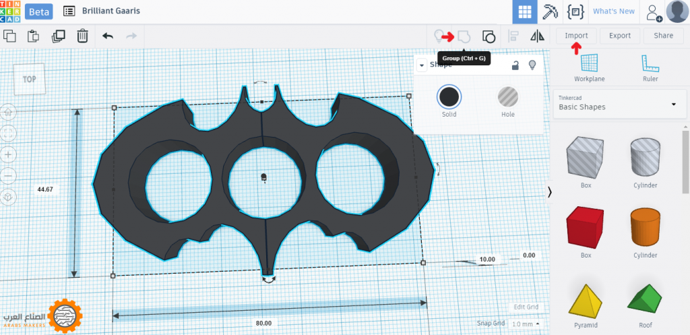Pick the orange Cylinder shape
Image resolution: width=690 pixels, height=335 pixels.
pos(645,228)
